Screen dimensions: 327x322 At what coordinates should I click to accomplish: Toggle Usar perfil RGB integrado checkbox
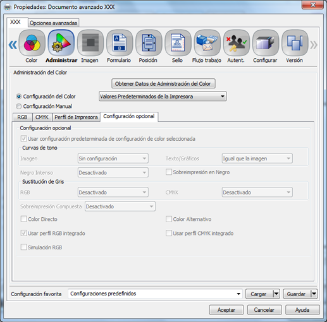[23, 233]
